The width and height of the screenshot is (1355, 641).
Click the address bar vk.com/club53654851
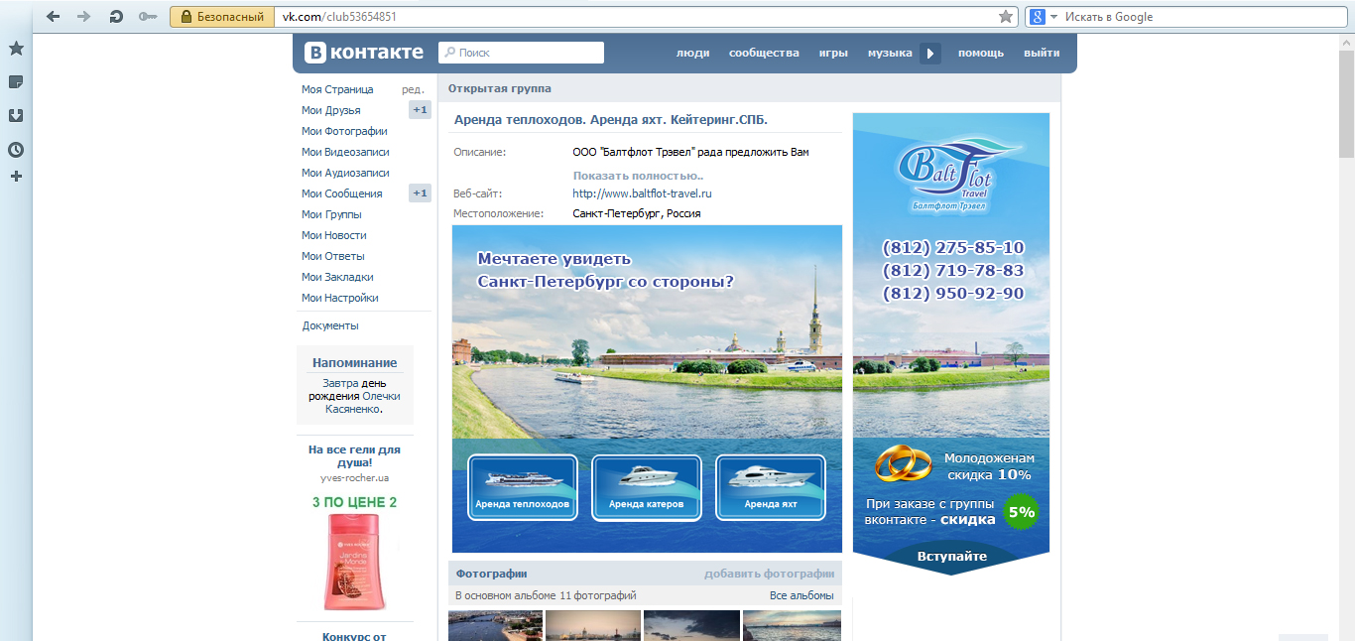[x=635, y=17]
